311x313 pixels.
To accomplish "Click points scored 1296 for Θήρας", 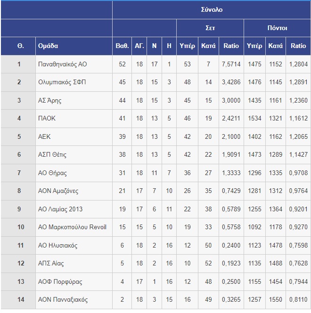I will pyautogui.click(x=254, y=173).
